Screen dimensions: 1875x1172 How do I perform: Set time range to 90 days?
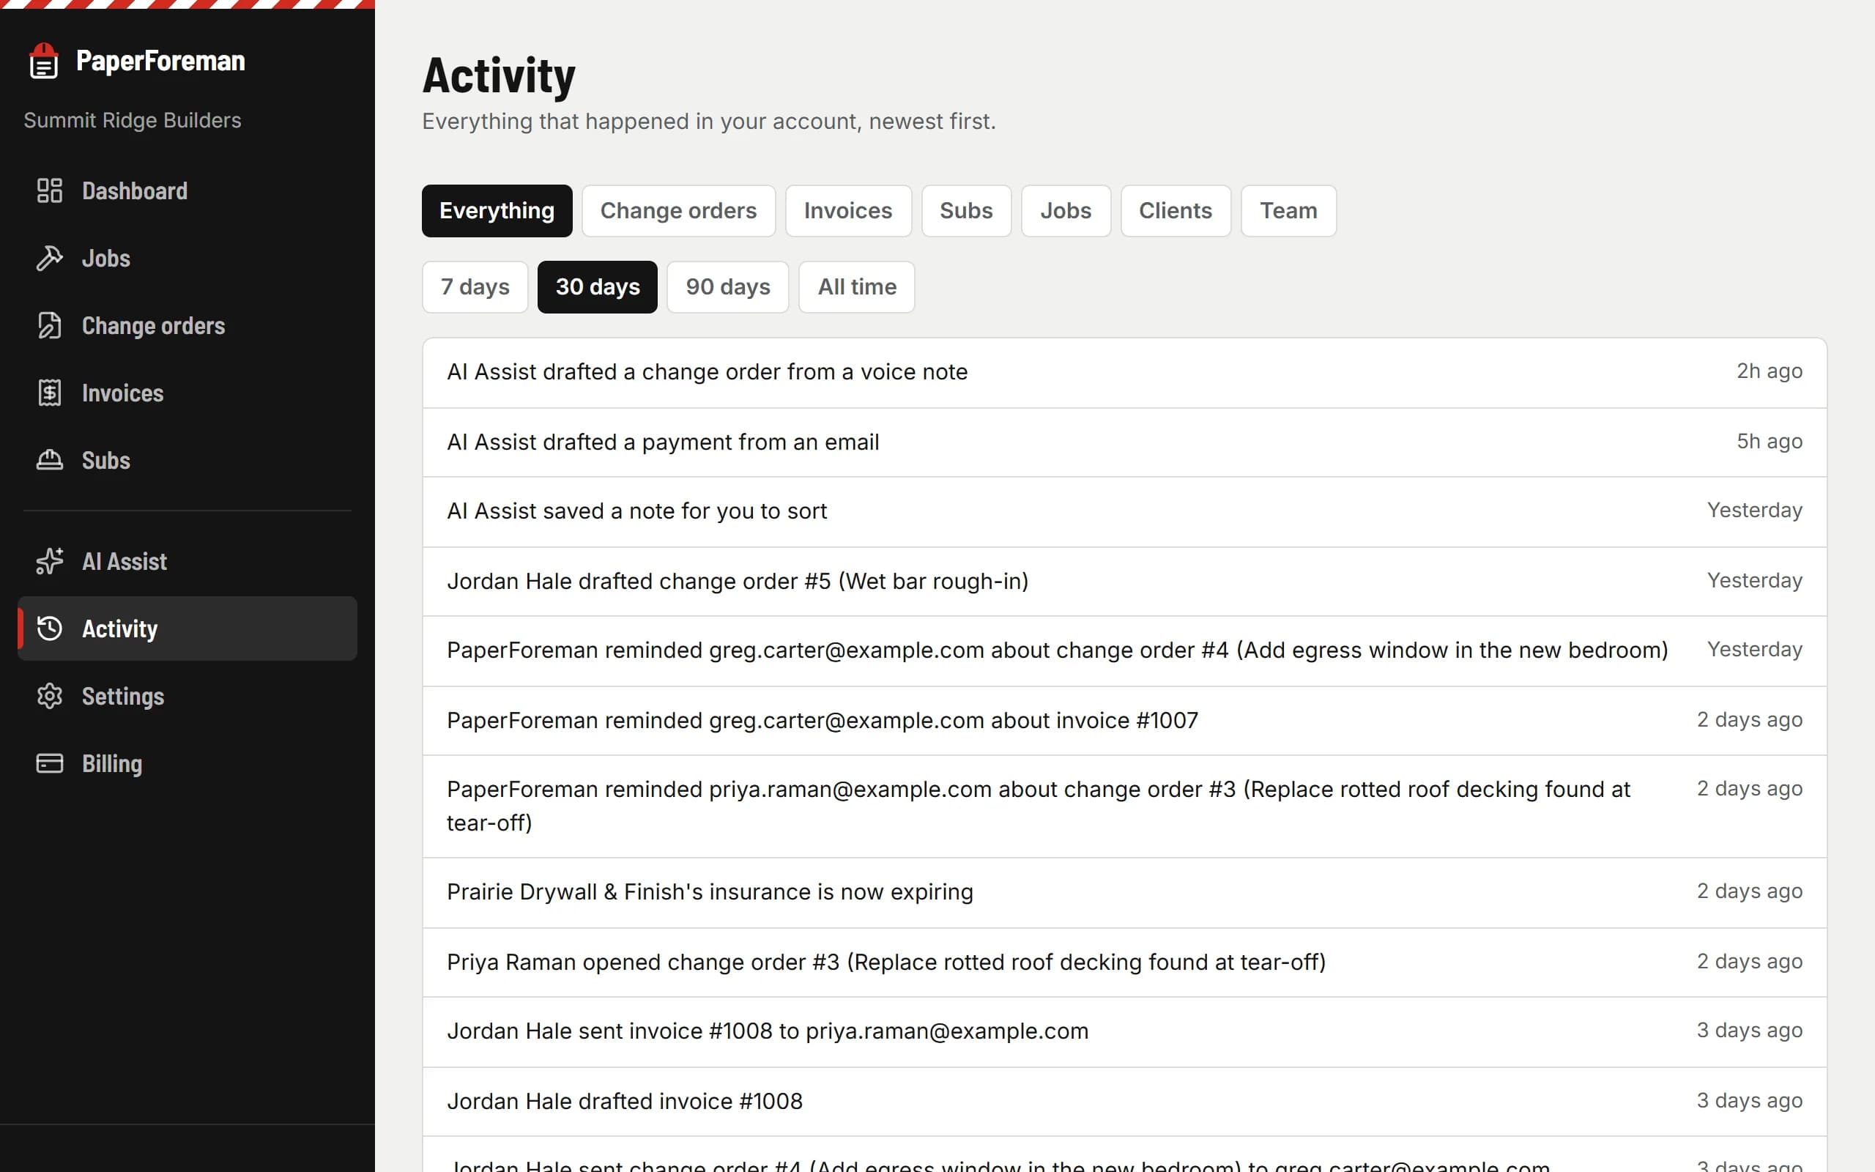[x=727, y=287]
